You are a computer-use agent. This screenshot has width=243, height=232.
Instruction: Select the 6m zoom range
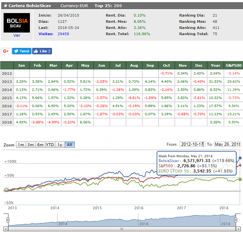pyautogui.click(x=40, y=145)
